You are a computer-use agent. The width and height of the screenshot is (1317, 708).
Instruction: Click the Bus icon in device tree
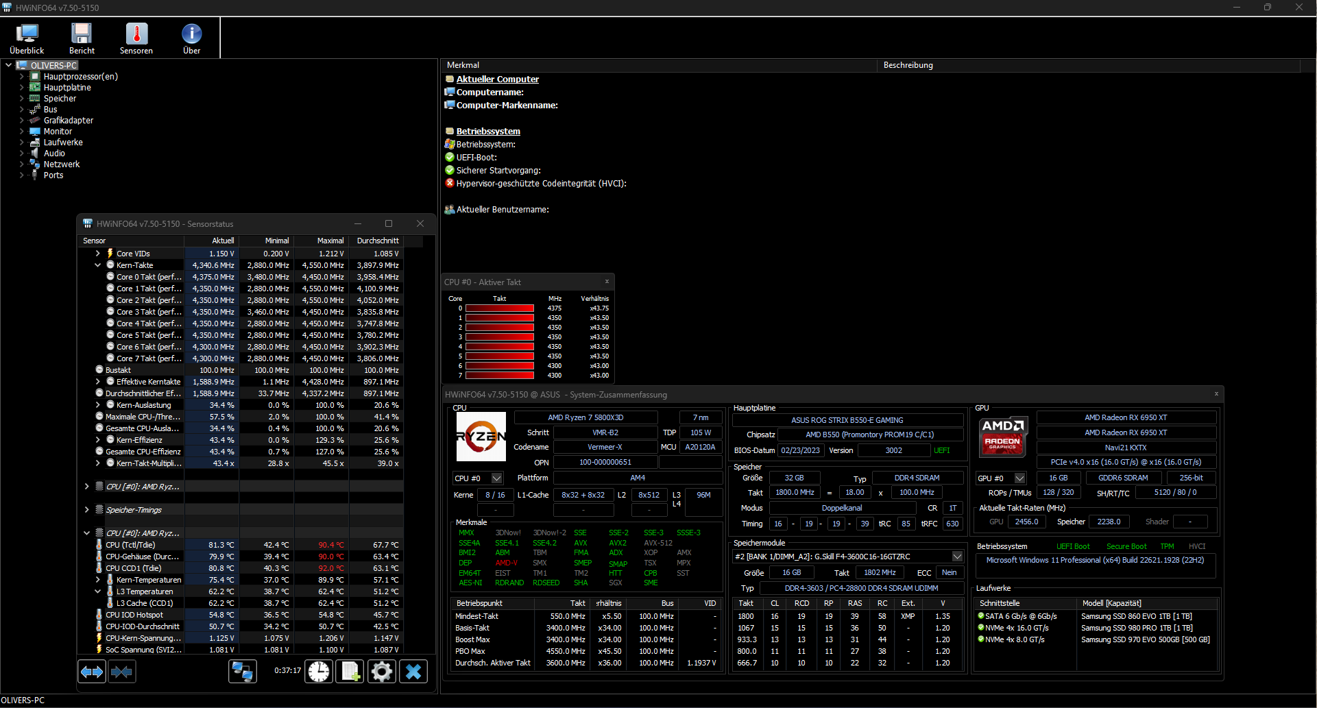pyautogui.click(x=35, y=110)
